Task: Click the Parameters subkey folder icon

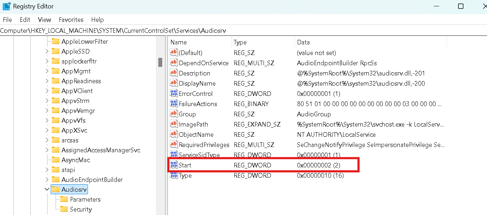Action: click(x=64, y=199)
